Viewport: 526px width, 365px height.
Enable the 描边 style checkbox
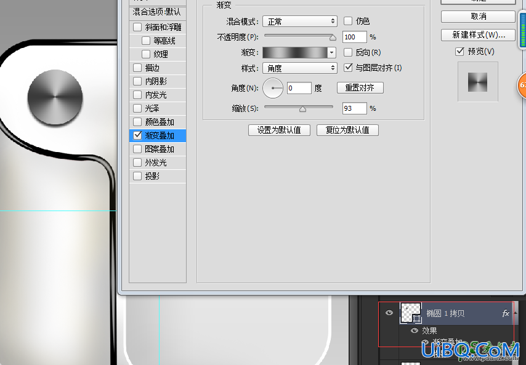137,68
